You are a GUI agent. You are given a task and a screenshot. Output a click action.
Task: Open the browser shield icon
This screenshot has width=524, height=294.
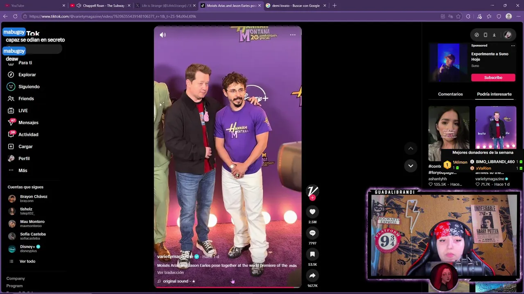499,16
